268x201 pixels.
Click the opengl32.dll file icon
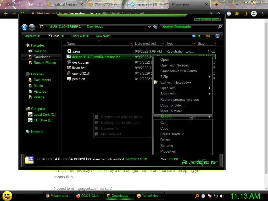(x=69, y=73)
